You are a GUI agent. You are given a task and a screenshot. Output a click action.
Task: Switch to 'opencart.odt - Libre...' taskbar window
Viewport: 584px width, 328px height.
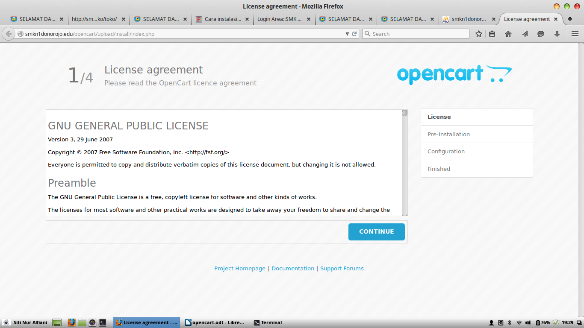pyautogui.click(x=215, y=322)
